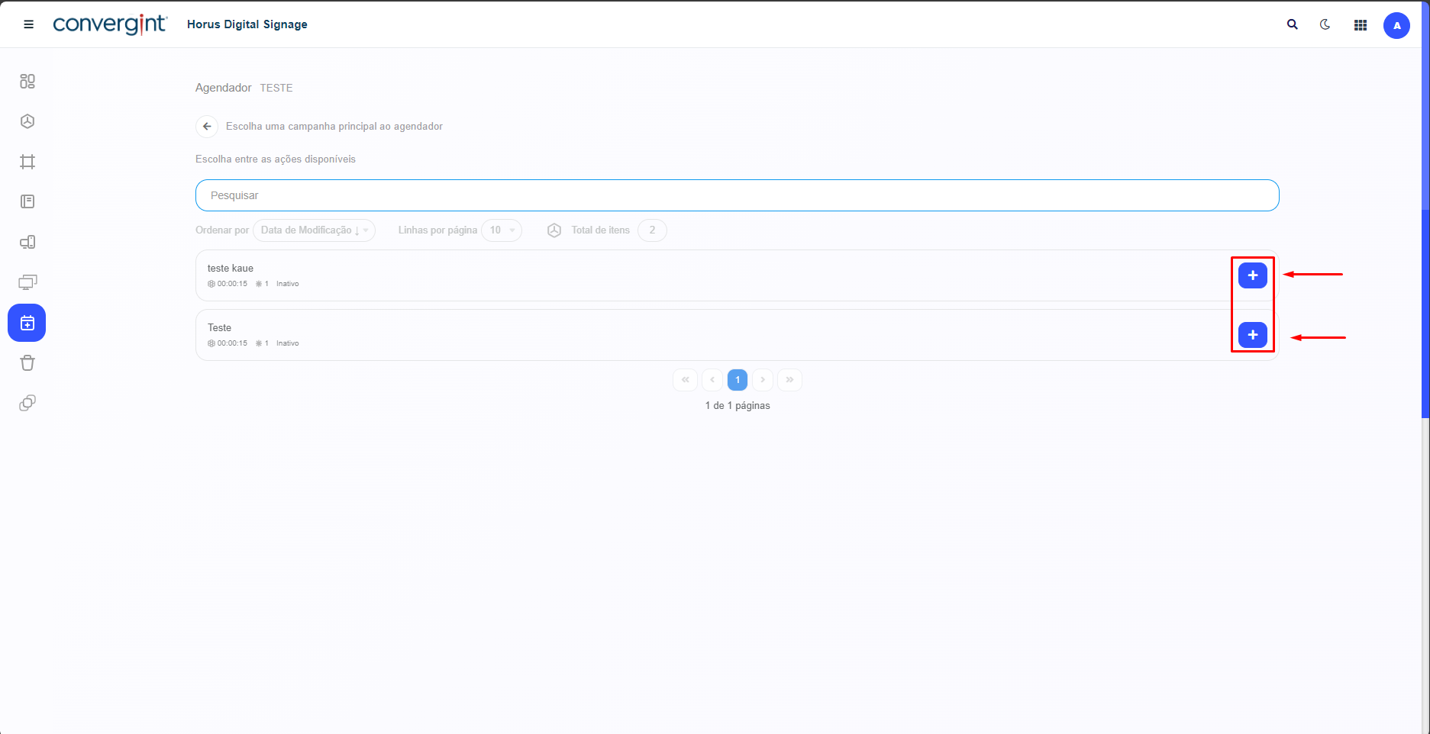The height and width of the screenshot is (734, 1430).
Task: Expand the lines per page dropdown
Action: [x=502, y=230]
